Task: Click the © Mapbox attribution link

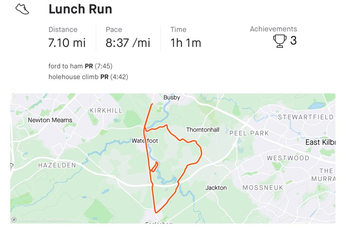Action: click(30, 220)
